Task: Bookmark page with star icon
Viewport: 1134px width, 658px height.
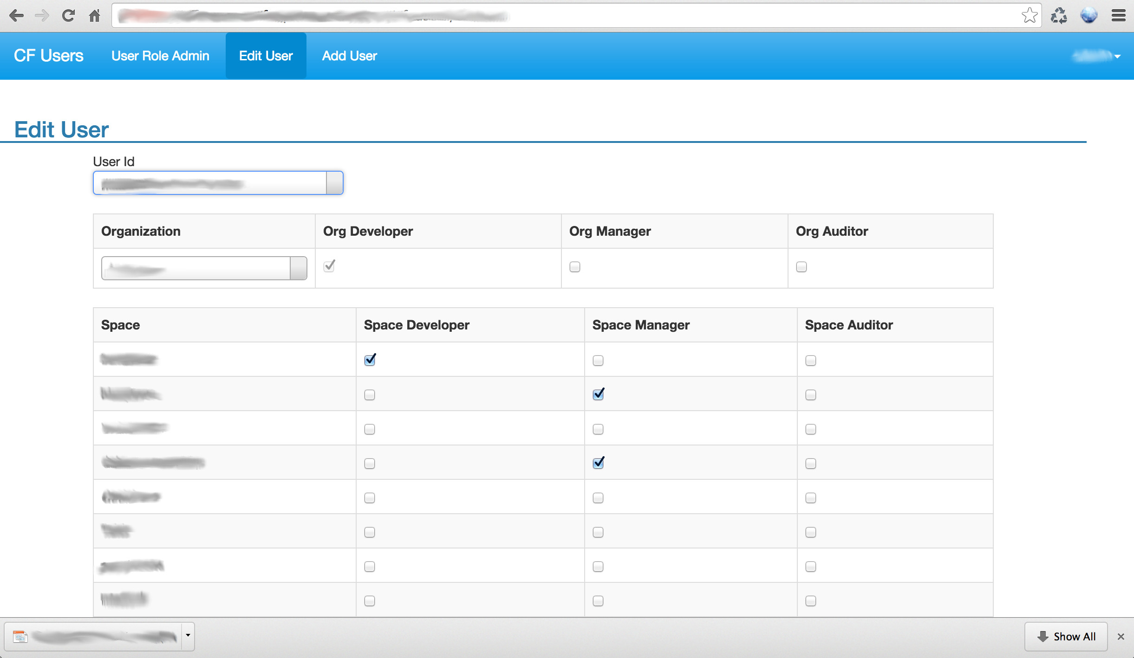Action: tap(1029, 16)
